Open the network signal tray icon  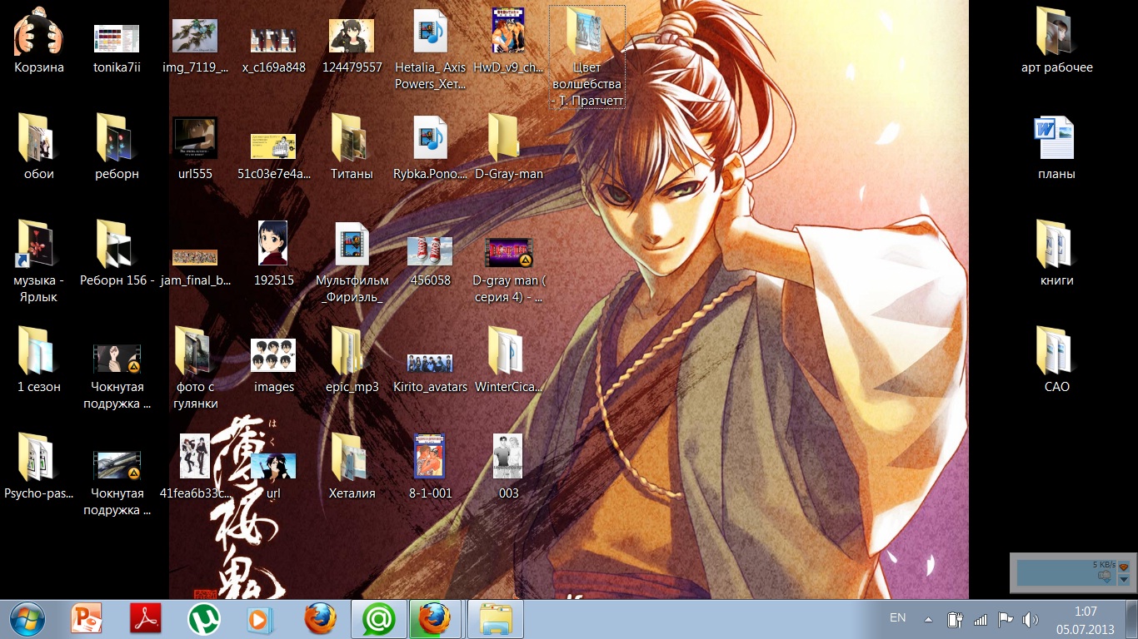[x=980, y=620]
